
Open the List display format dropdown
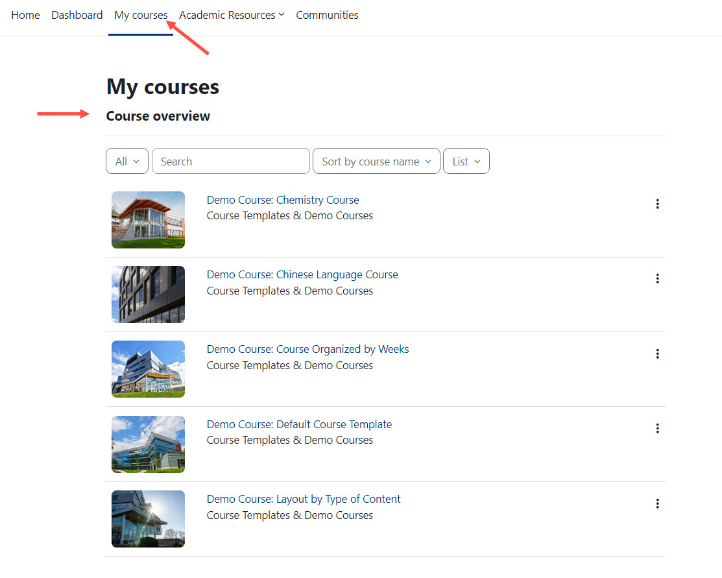point(466,161)
